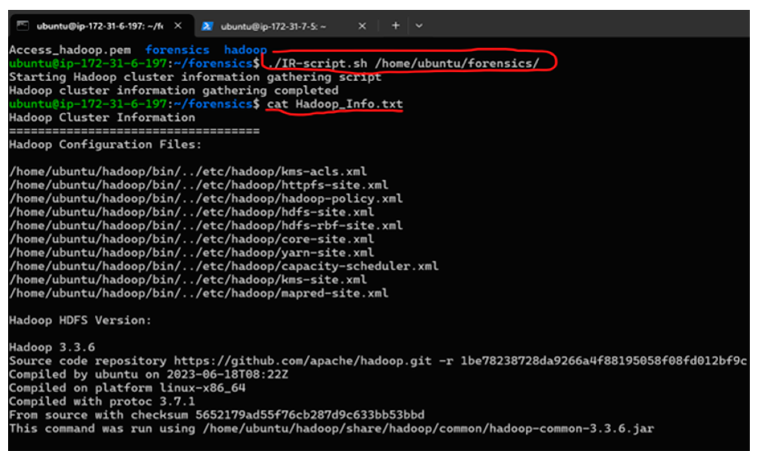Close the ubuntu@ip-172-31-6-197 tab

(x=178, y=26)
